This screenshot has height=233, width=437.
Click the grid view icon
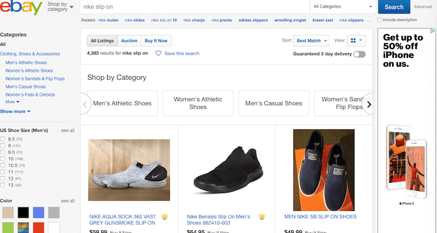[x=353, y=40]
